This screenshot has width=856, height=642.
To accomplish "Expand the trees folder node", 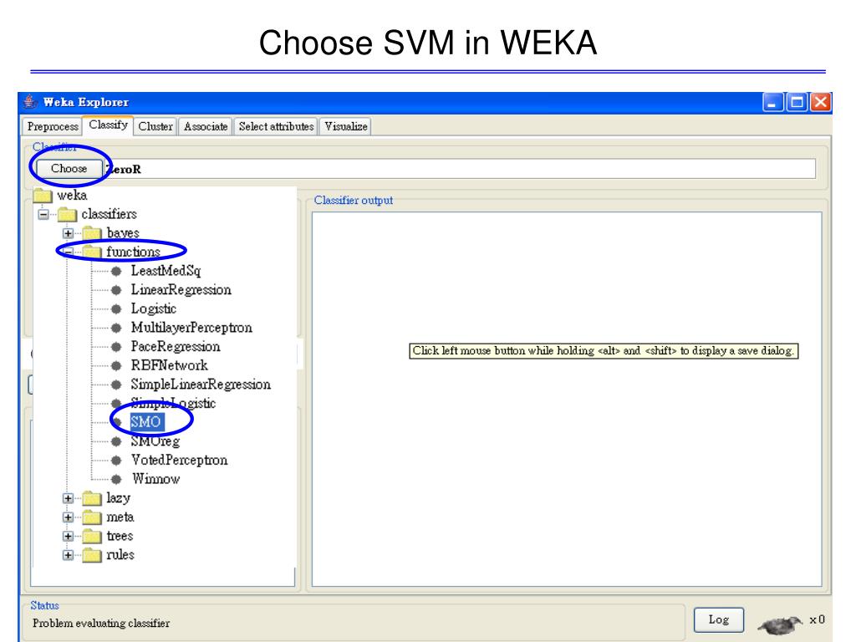I will [x=68, y=536].
